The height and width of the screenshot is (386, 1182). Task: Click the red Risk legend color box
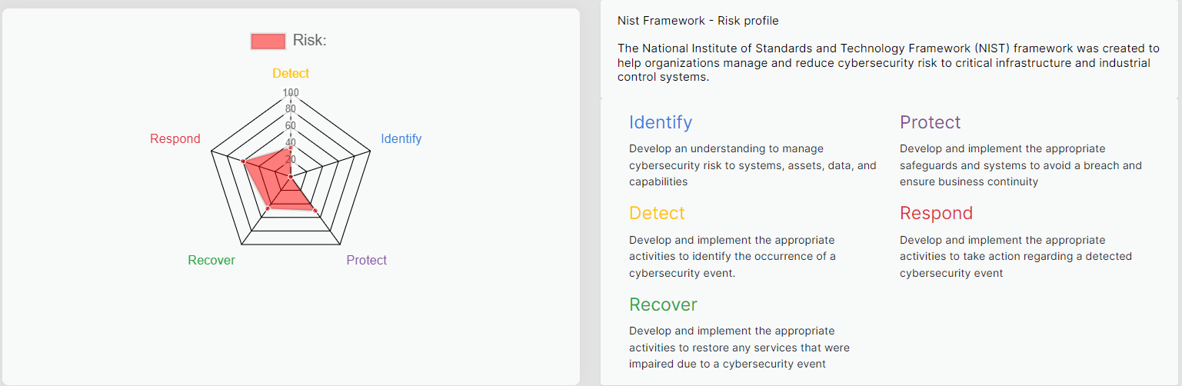pyautogui.click(x=268, y=41)
